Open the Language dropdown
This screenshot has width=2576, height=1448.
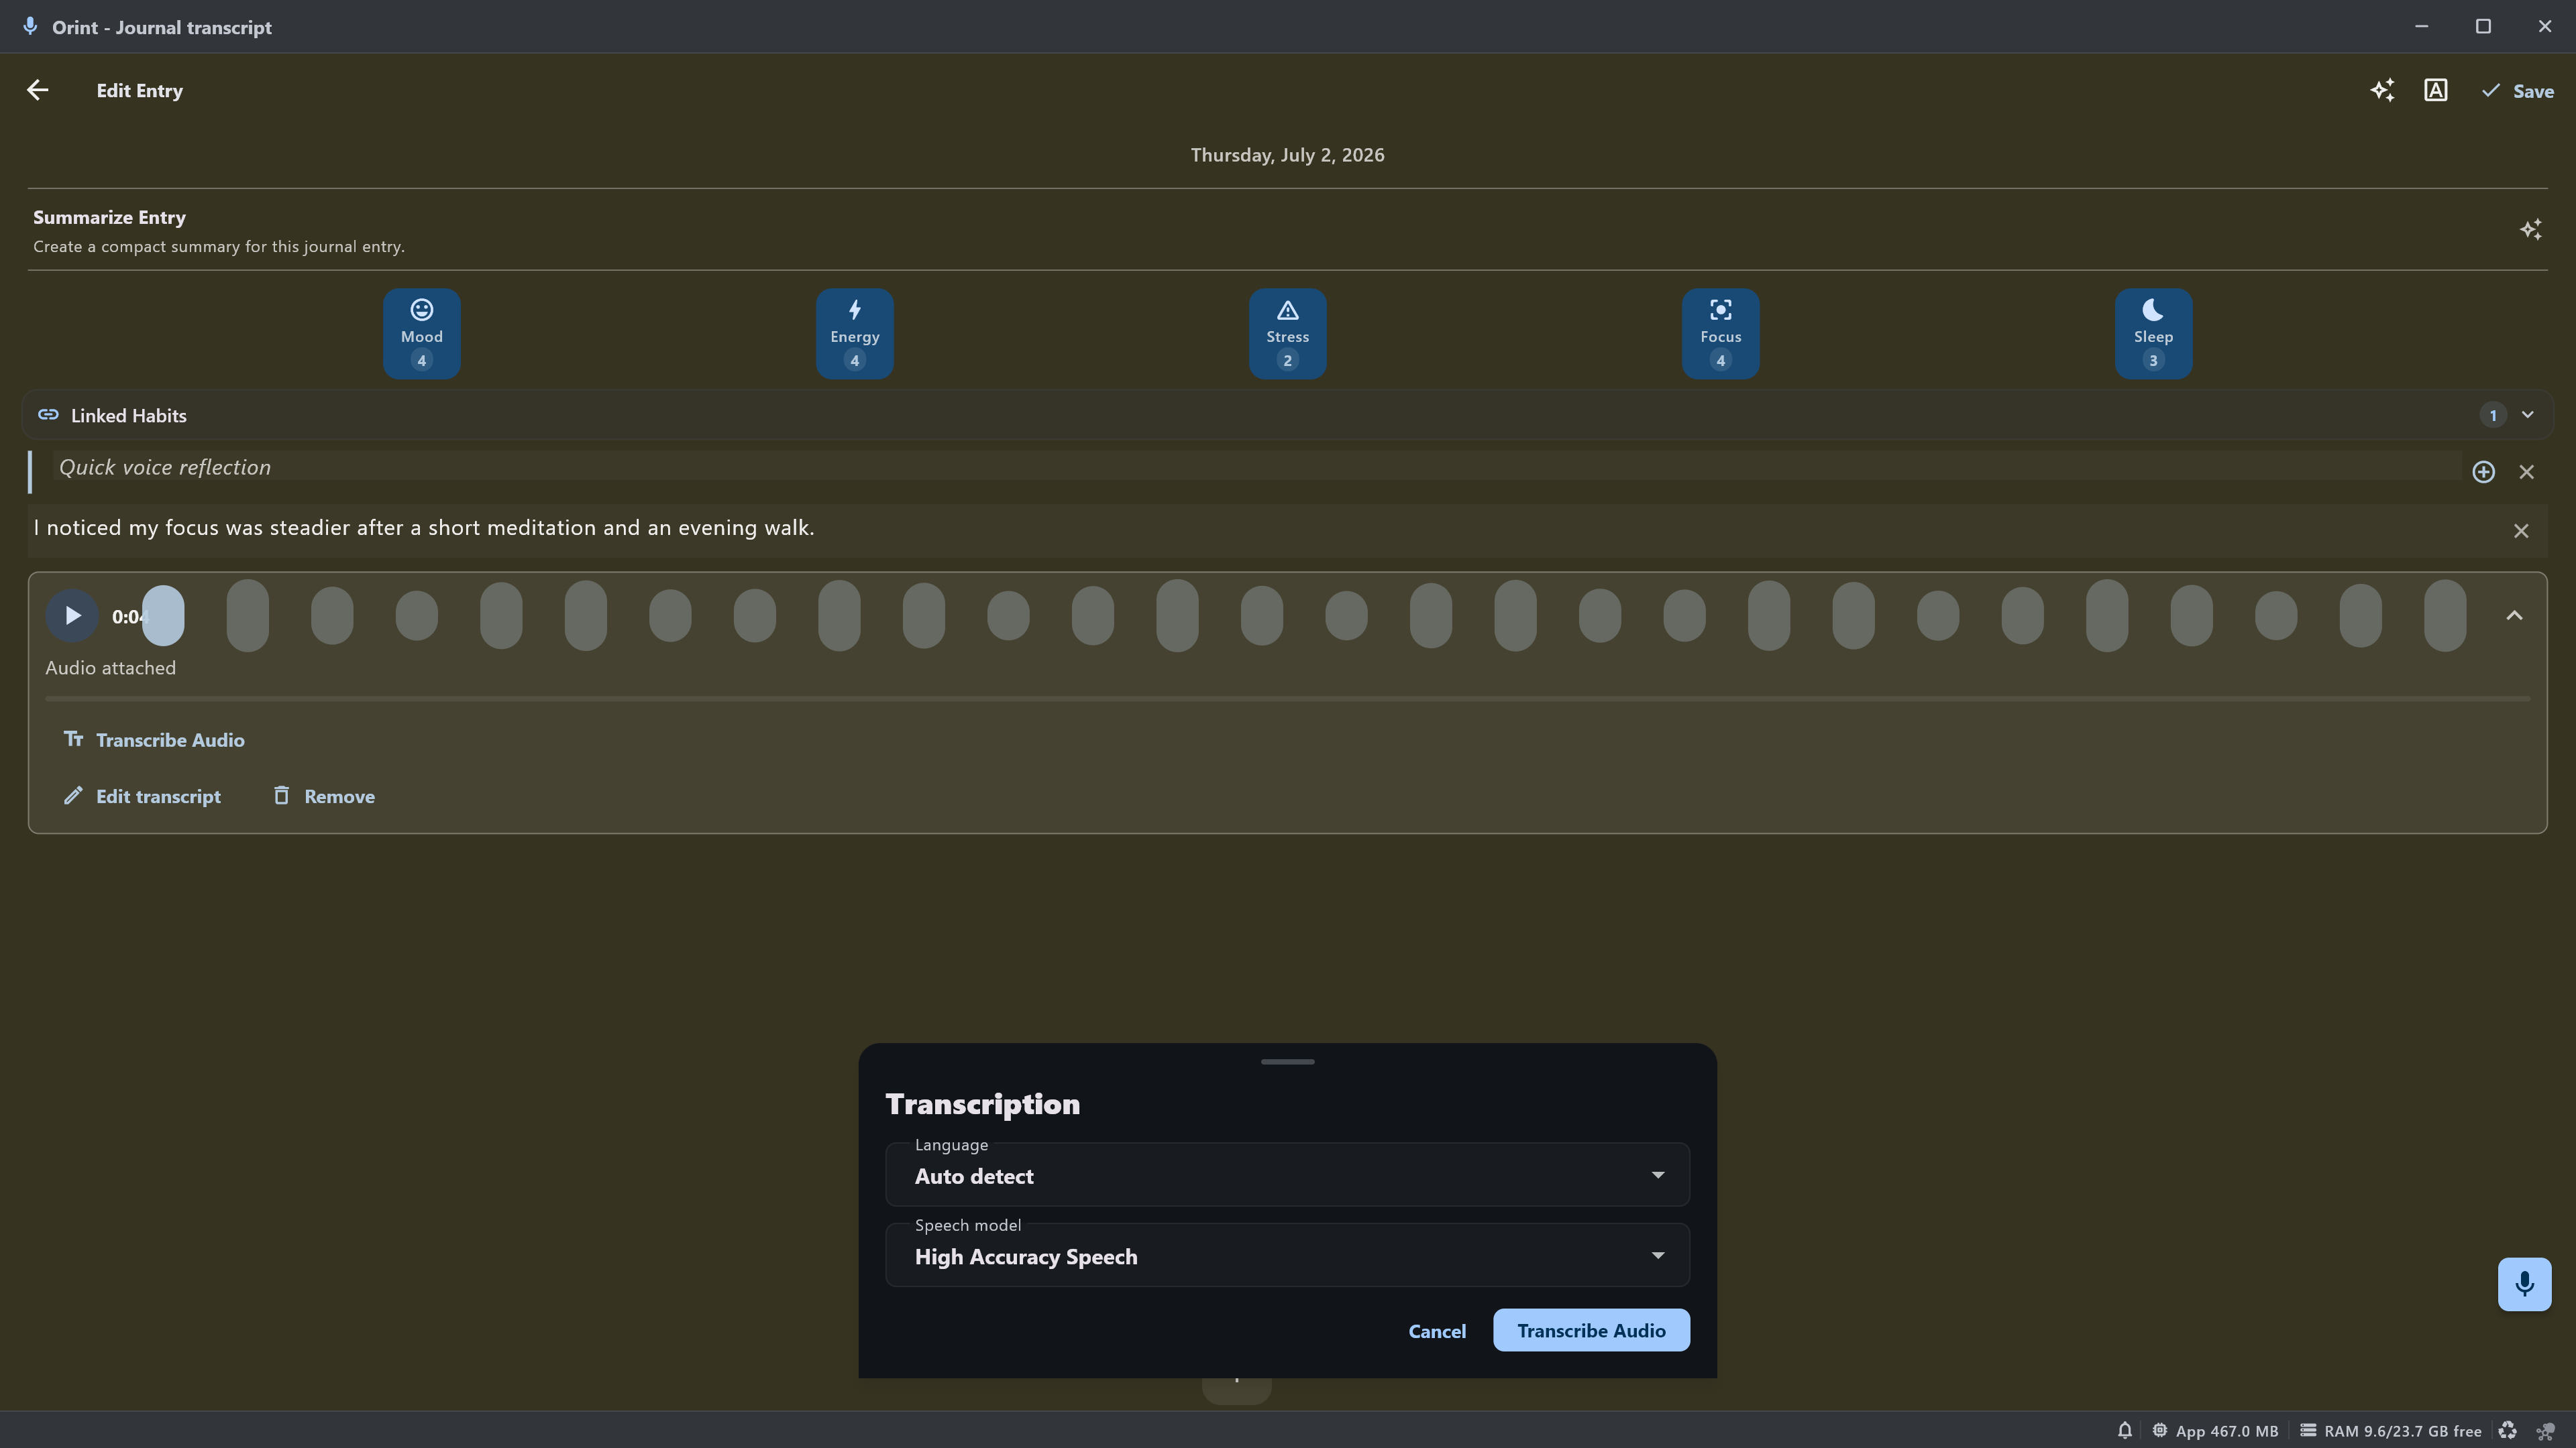(x=1288, y=1174)
